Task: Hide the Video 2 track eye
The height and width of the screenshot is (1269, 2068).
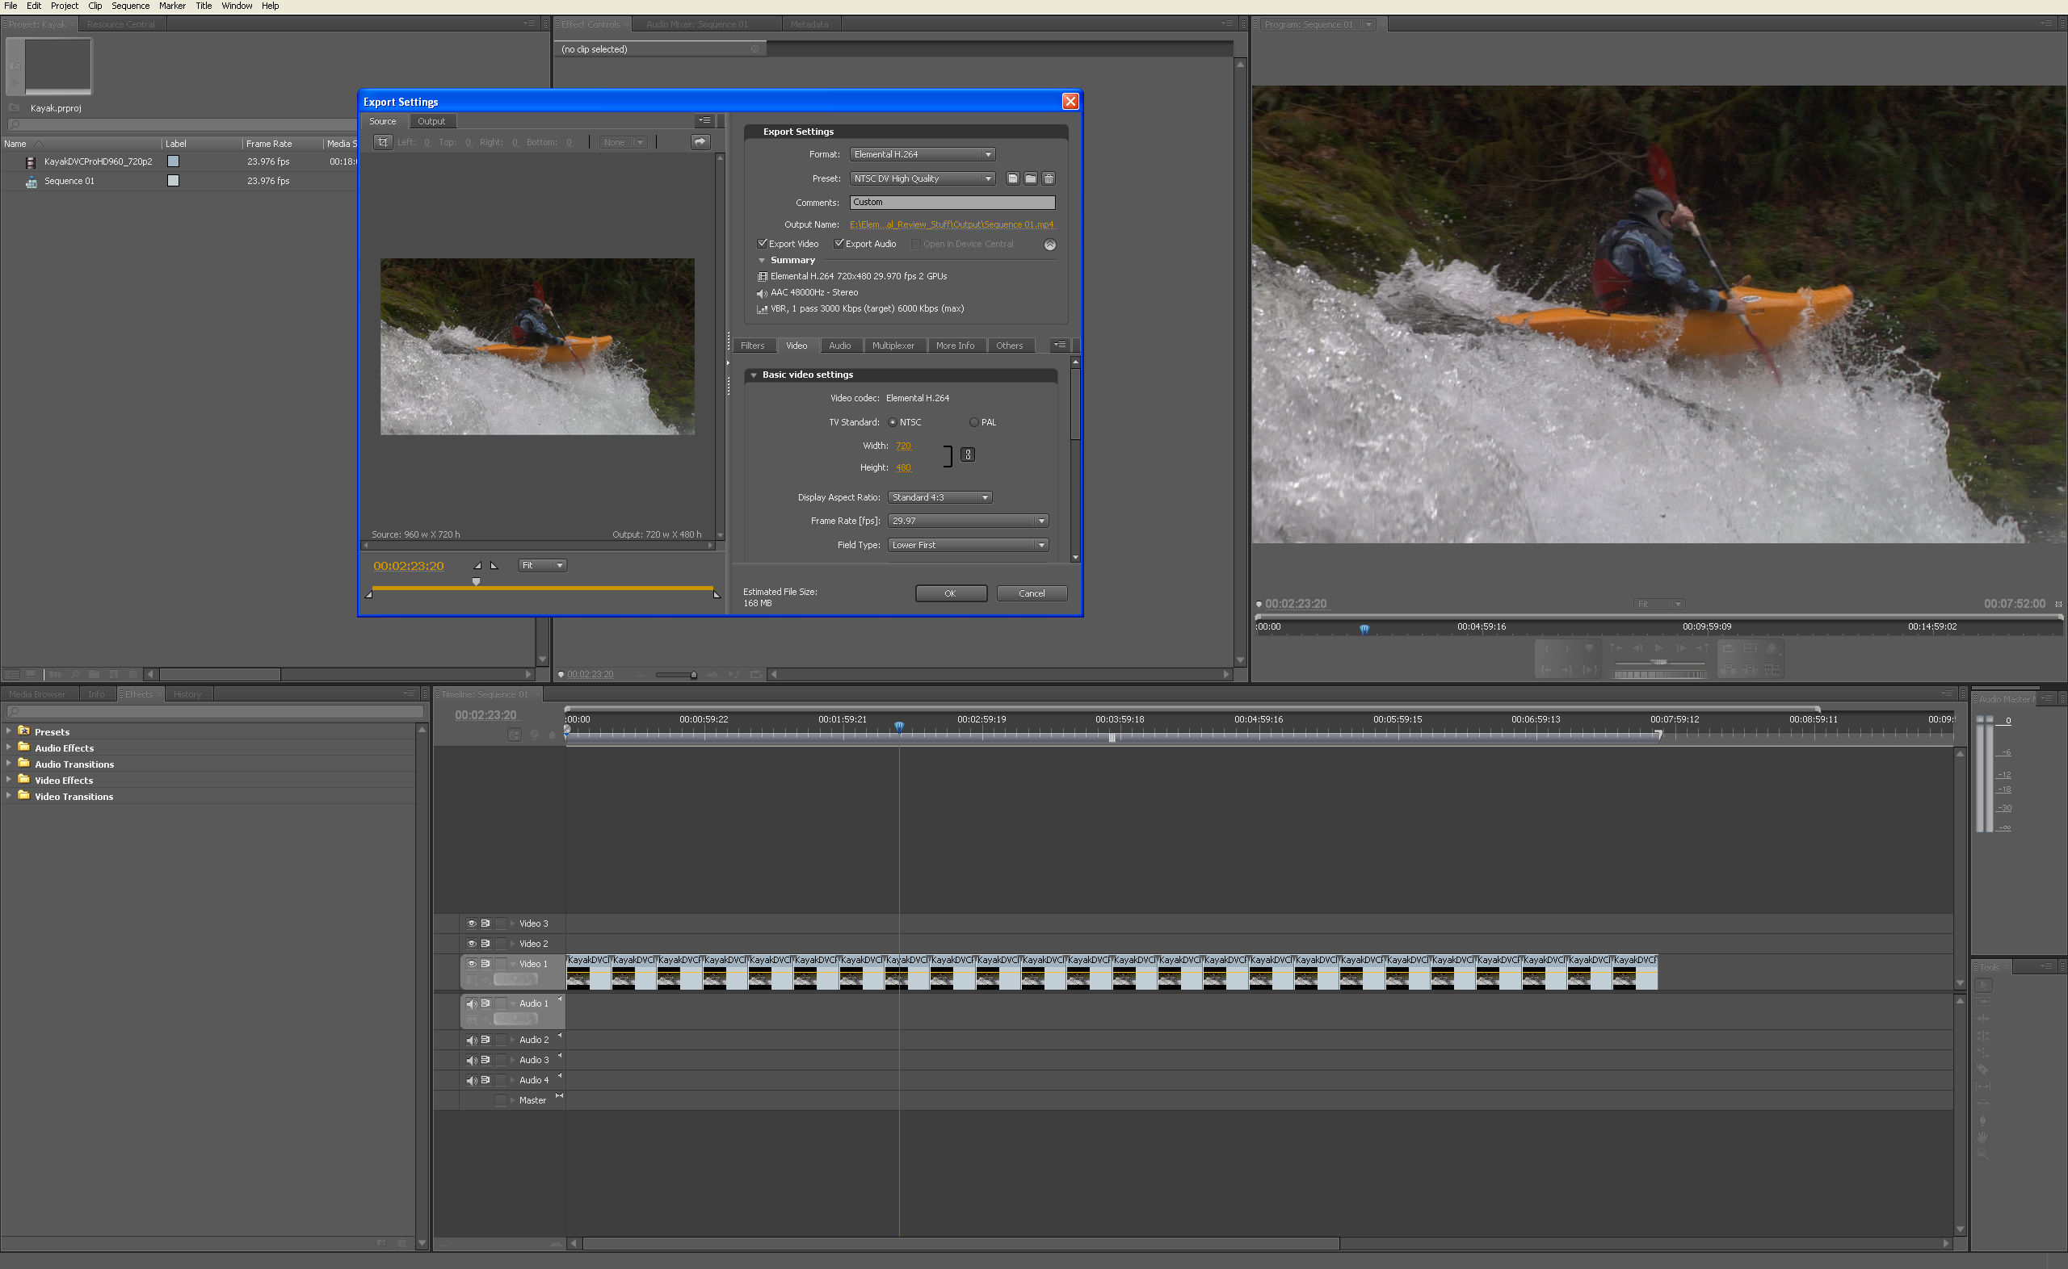Action: 471,944
